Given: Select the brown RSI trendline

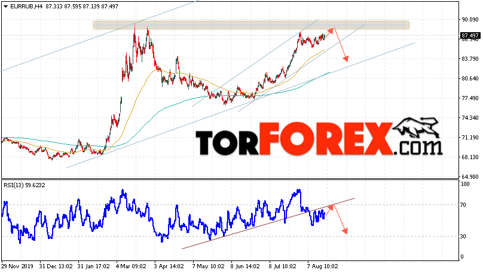Looking at the screenshot, I should pyautogui.click(x=268, y=224).
